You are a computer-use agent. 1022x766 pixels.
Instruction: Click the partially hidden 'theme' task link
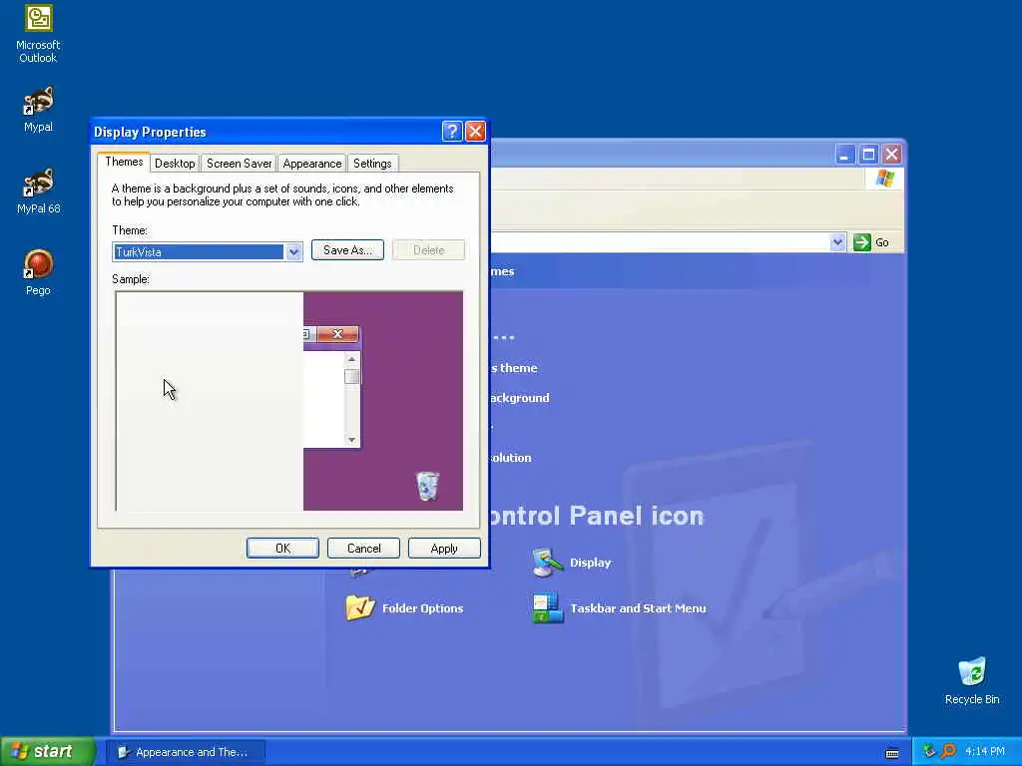click(514, 368)
